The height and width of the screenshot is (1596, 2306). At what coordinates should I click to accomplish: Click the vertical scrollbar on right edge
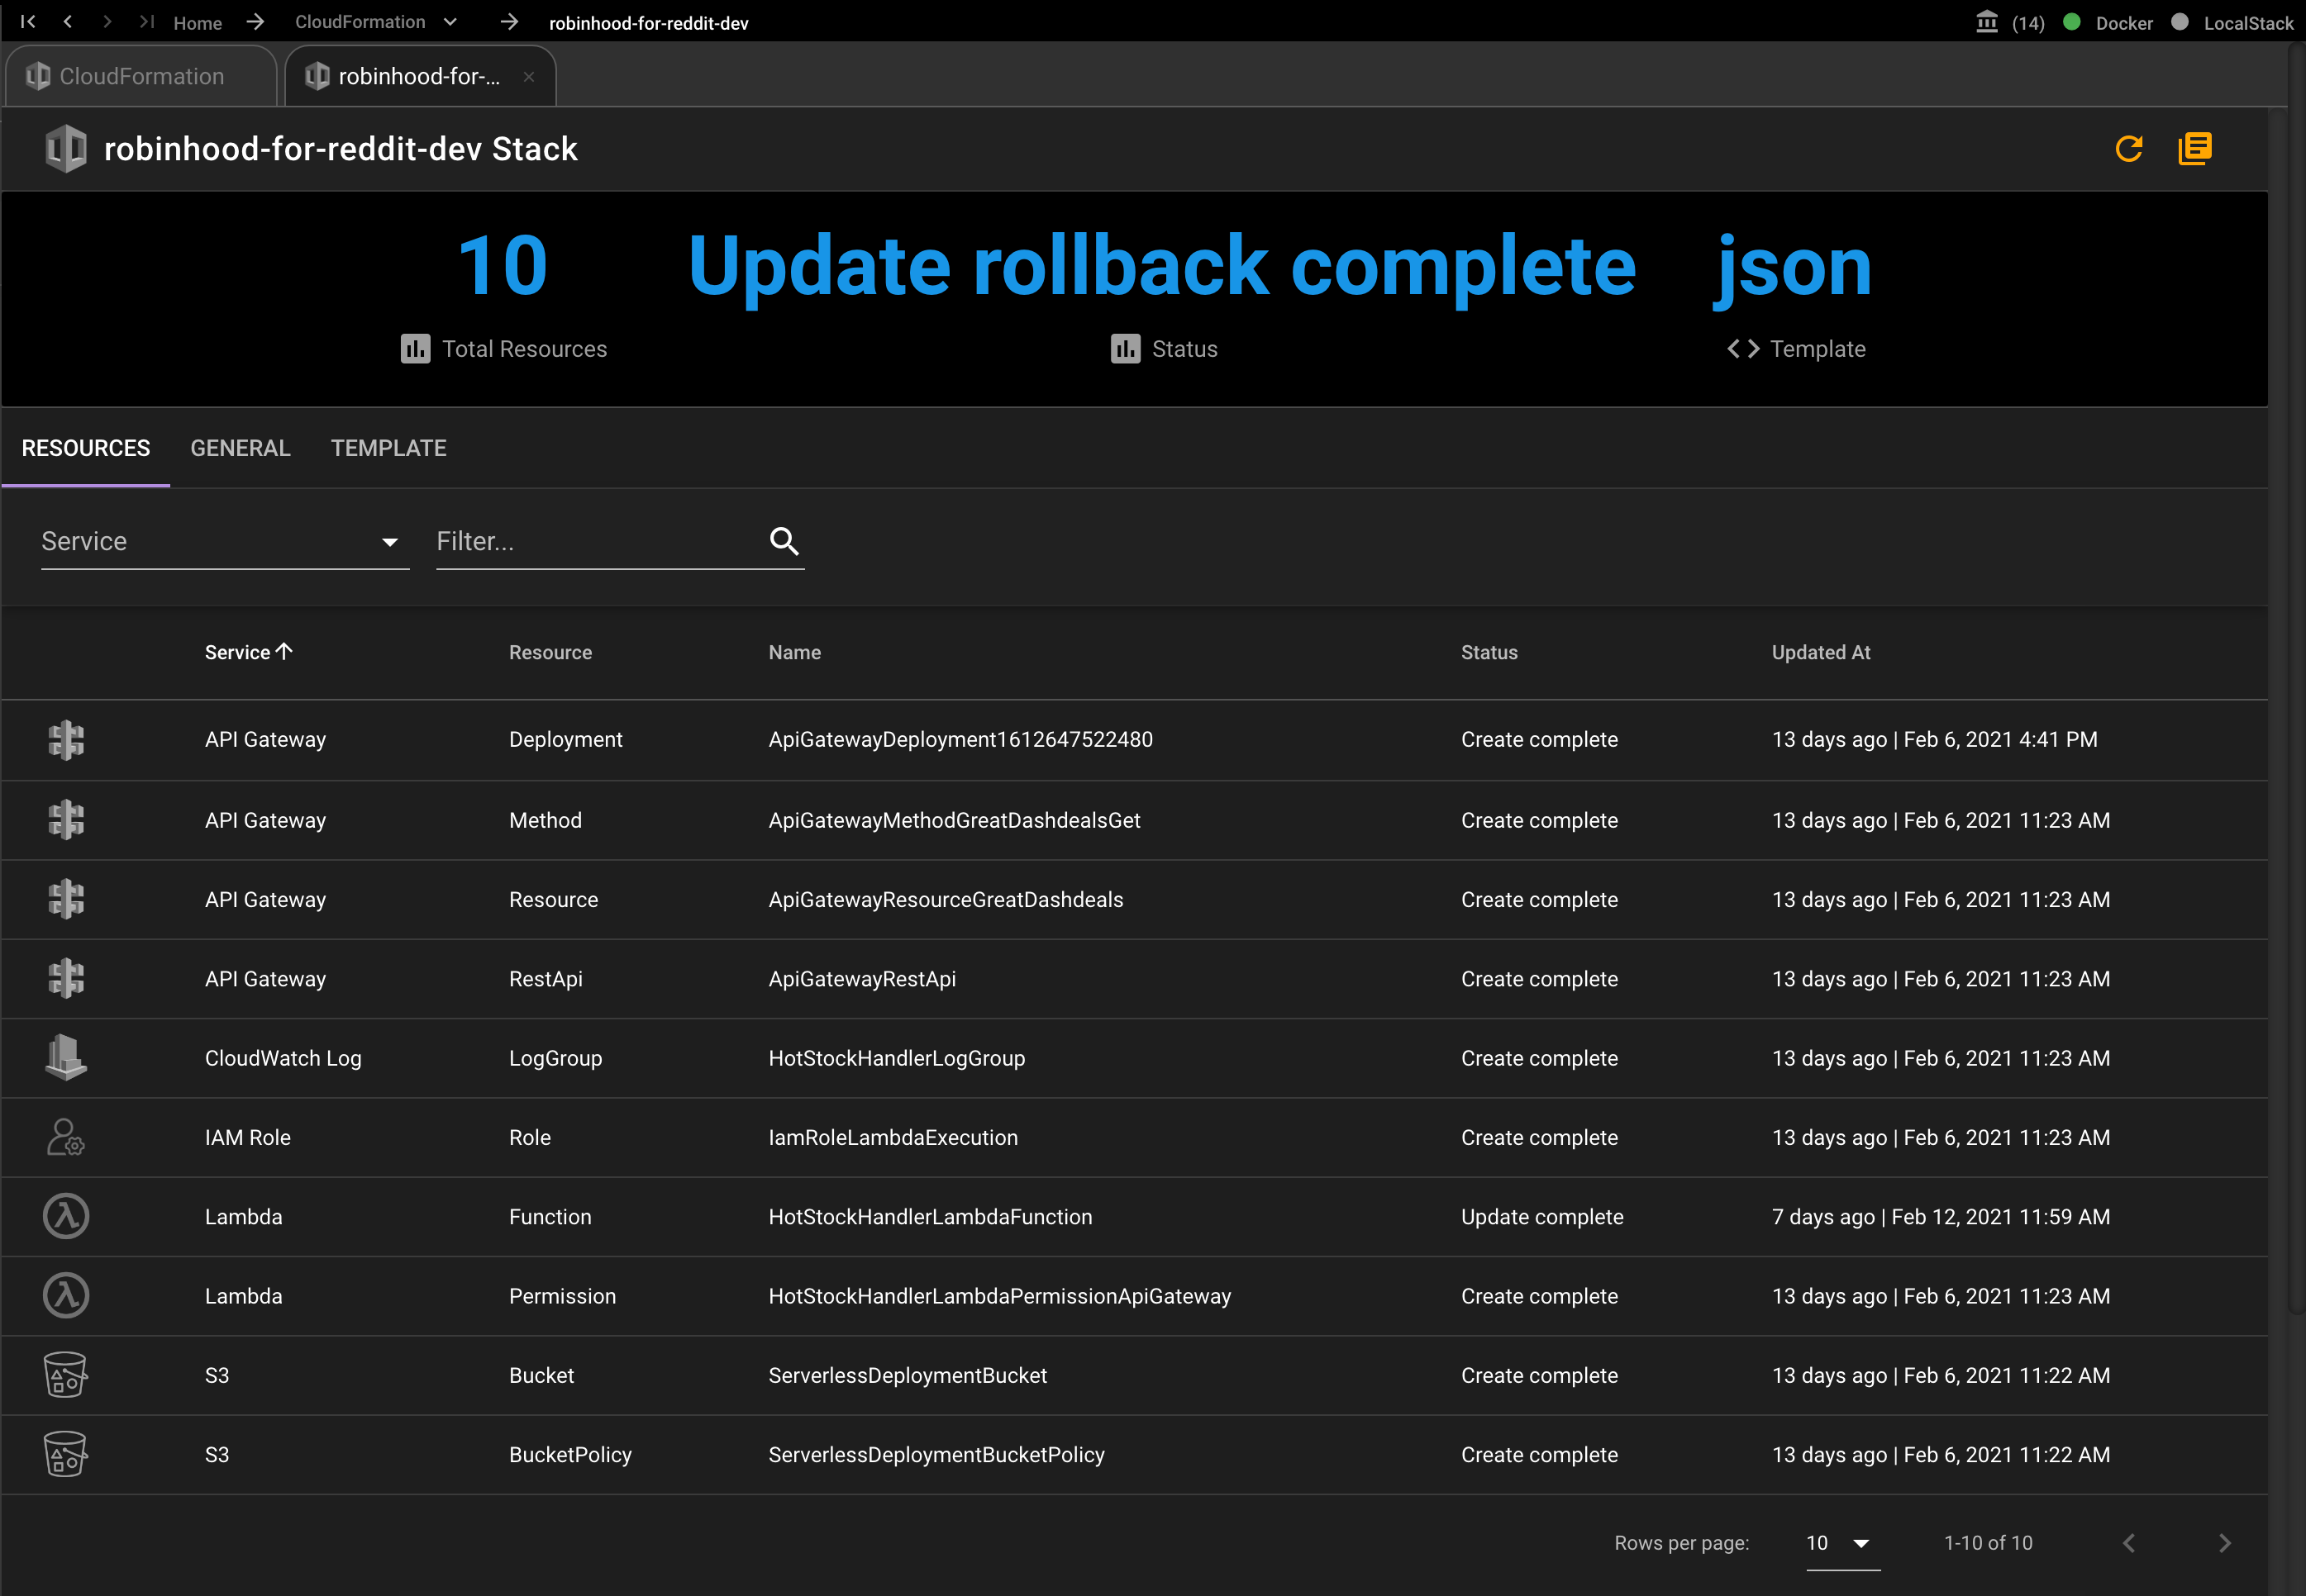click(2296, 680)
